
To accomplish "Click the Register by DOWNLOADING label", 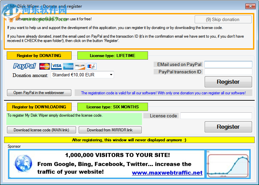I will 39,107.
